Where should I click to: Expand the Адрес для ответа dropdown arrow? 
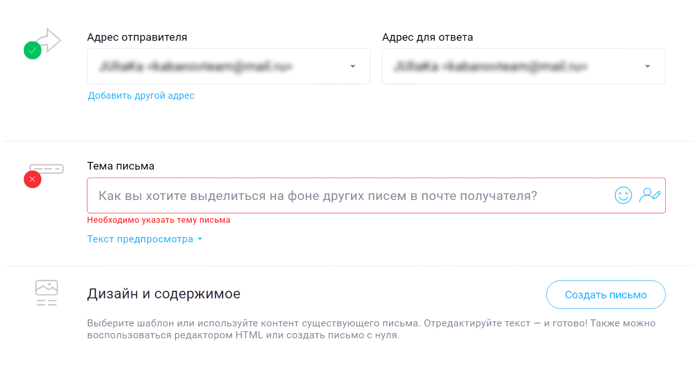(x=648, y=66)
